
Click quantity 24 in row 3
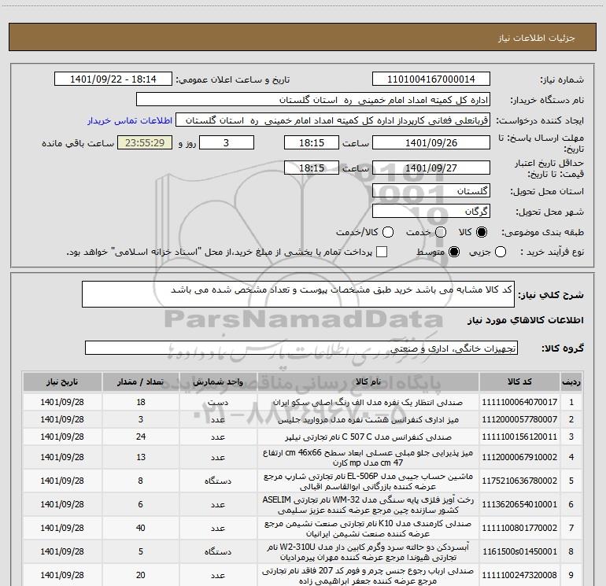point(141,437)
